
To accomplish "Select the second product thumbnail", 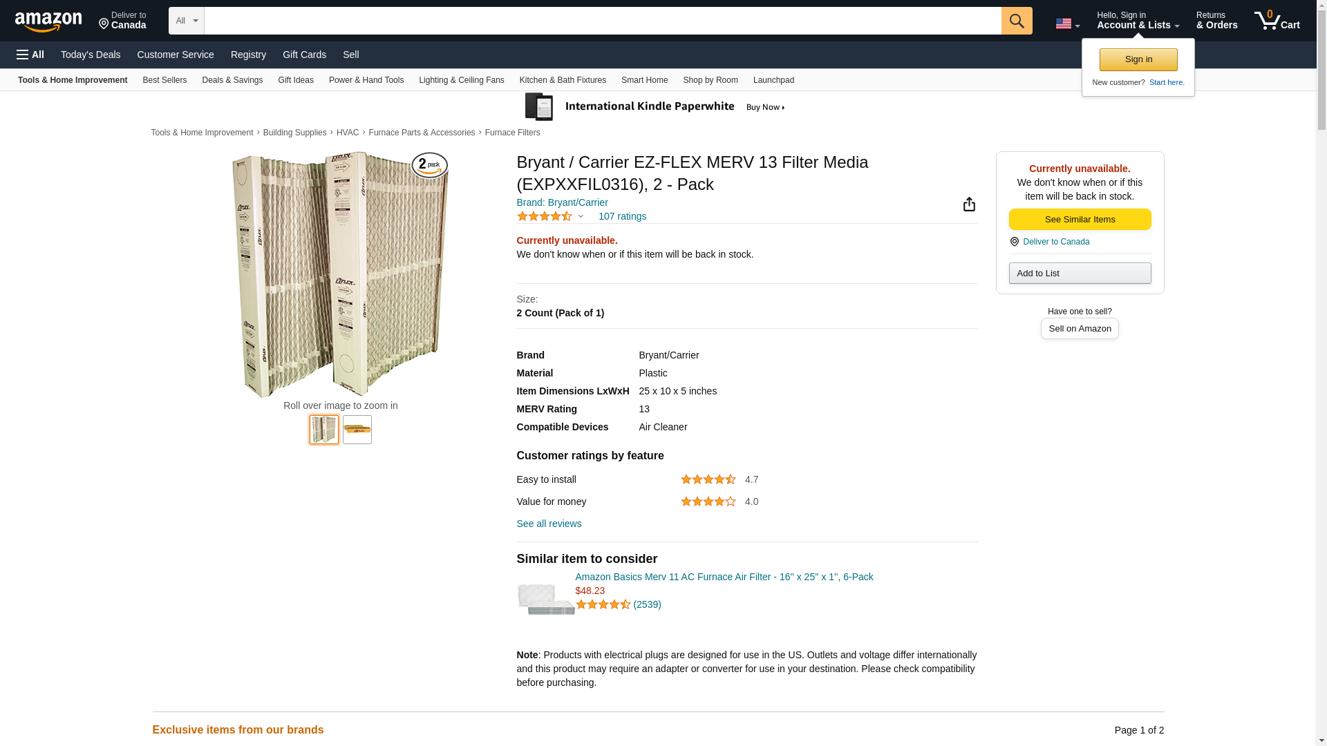I will pyautogui.click(x=357, y=430).
